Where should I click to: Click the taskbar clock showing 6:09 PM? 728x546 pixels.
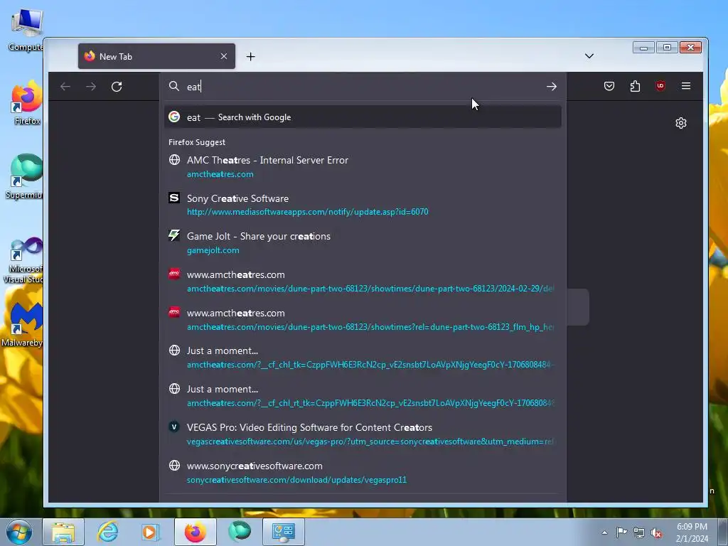692,532
